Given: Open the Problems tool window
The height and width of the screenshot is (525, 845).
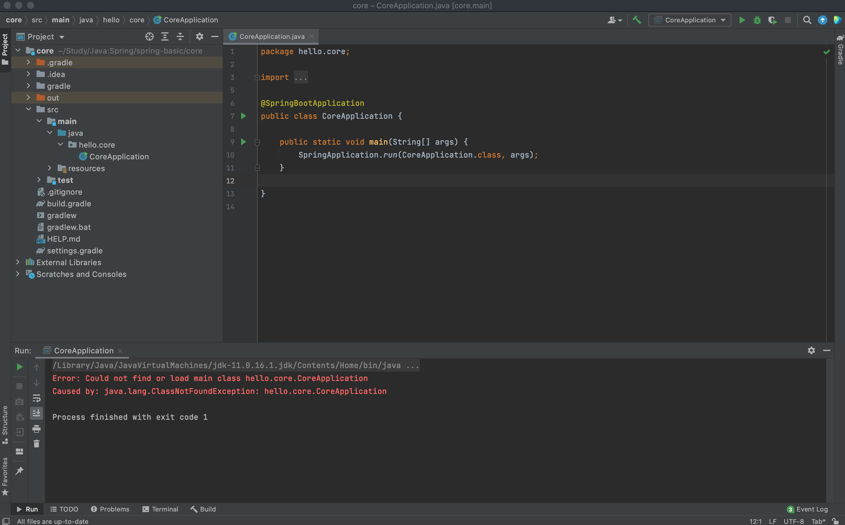Looking at the screenshot, I should (x=110, y=509).
